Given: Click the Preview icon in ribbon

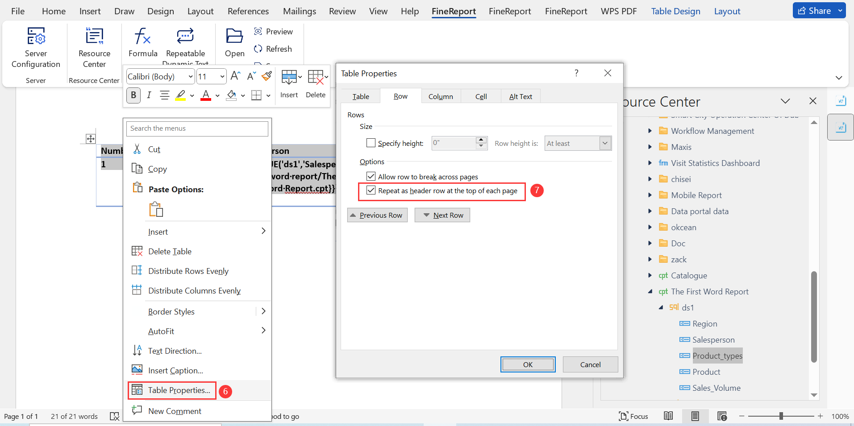Looking at the screenshot, I should (258, 31).
